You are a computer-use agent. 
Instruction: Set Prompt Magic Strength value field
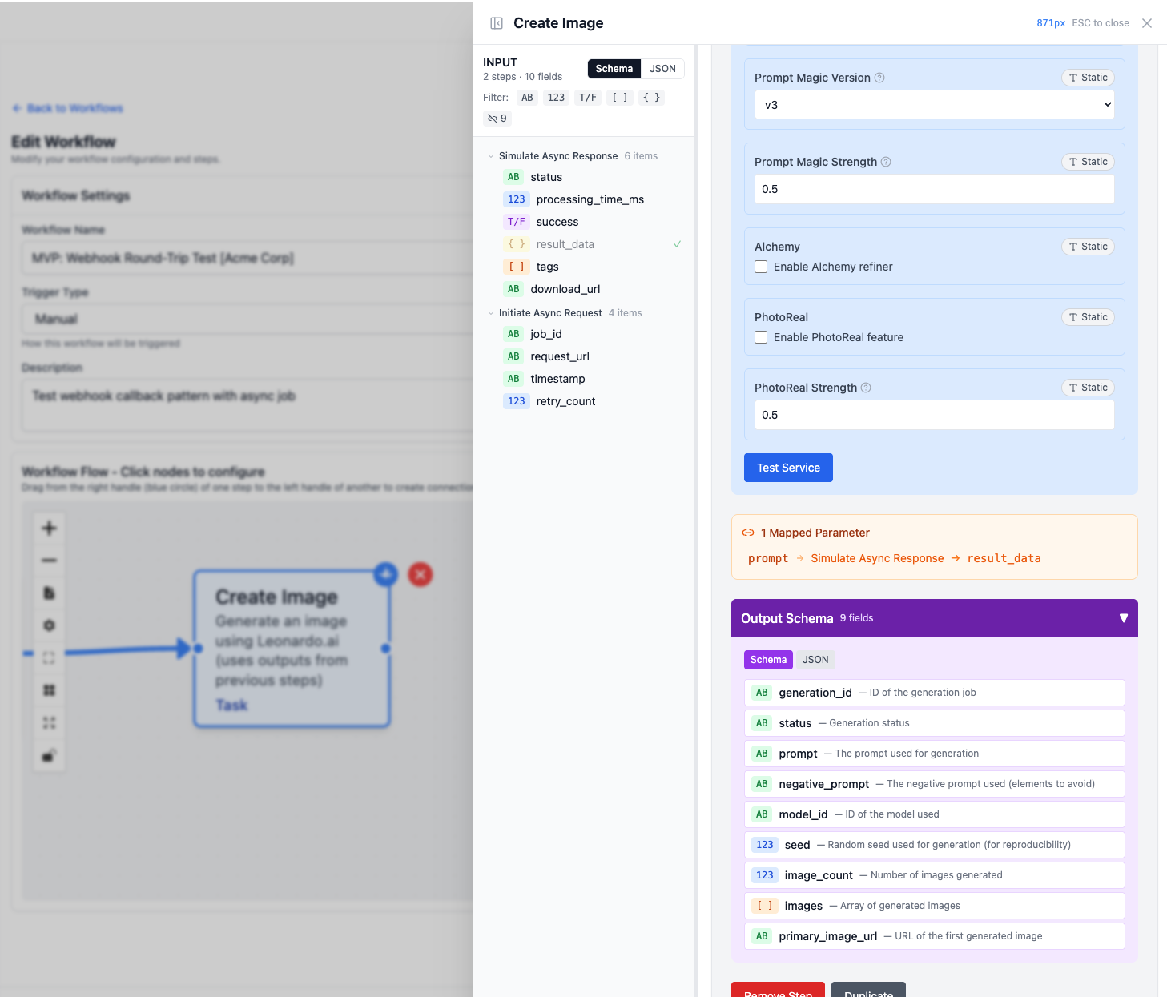[x=933, y=189]
